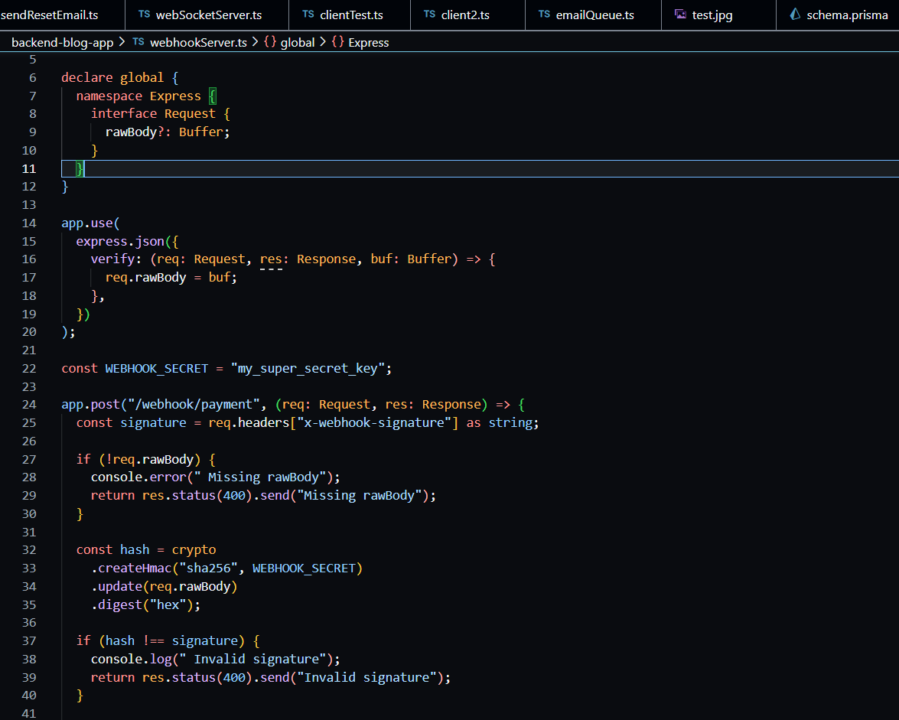899x720 pixels.
Task: Click line number 6 in gutter
Action: (x=33, y=77)
